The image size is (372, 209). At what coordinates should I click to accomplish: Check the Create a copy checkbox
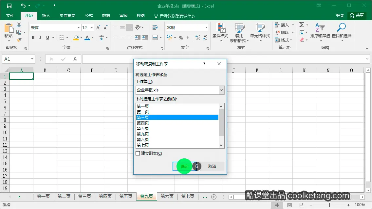(x=138, y=153)
